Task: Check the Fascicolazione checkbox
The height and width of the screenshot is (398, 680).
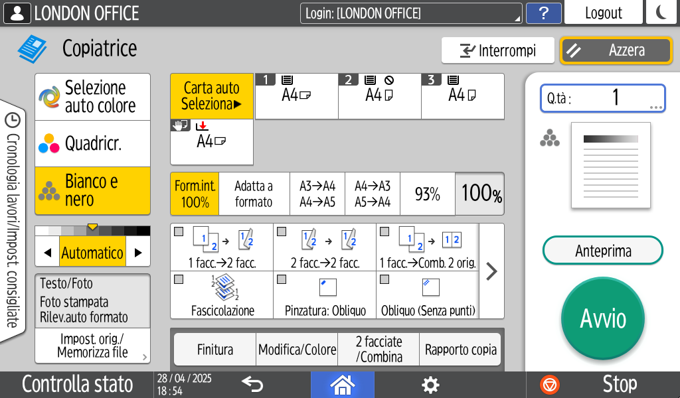Action: [179, 279]
